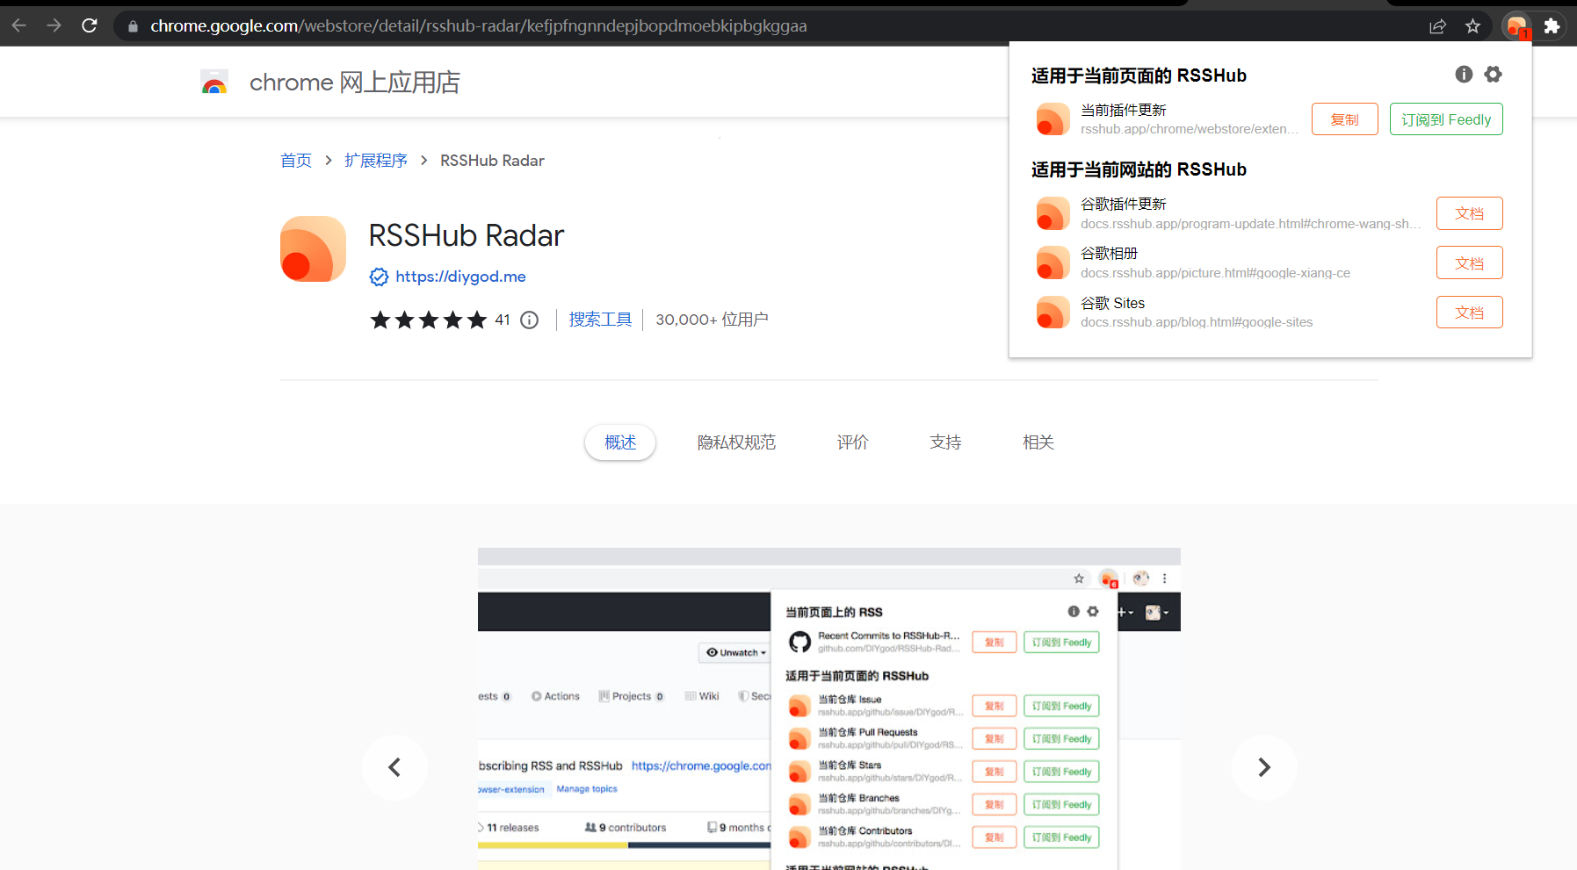Click the address bar URL

click(x=479, y=26)
